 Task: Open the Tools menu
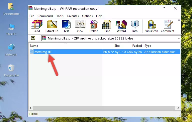tap(60, 16)
